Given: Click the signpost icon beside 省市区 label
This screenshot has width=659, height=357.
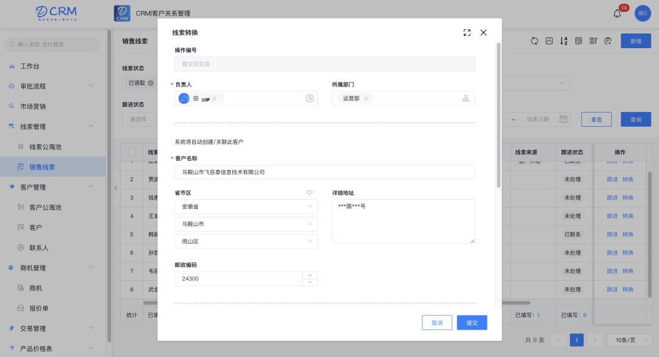Looking at the screenshot, I should point(309,193).
